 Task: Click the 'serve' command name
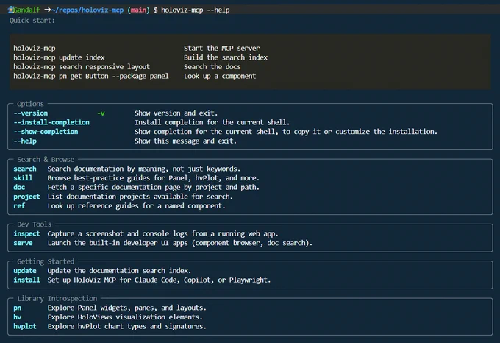pos(23,243)
